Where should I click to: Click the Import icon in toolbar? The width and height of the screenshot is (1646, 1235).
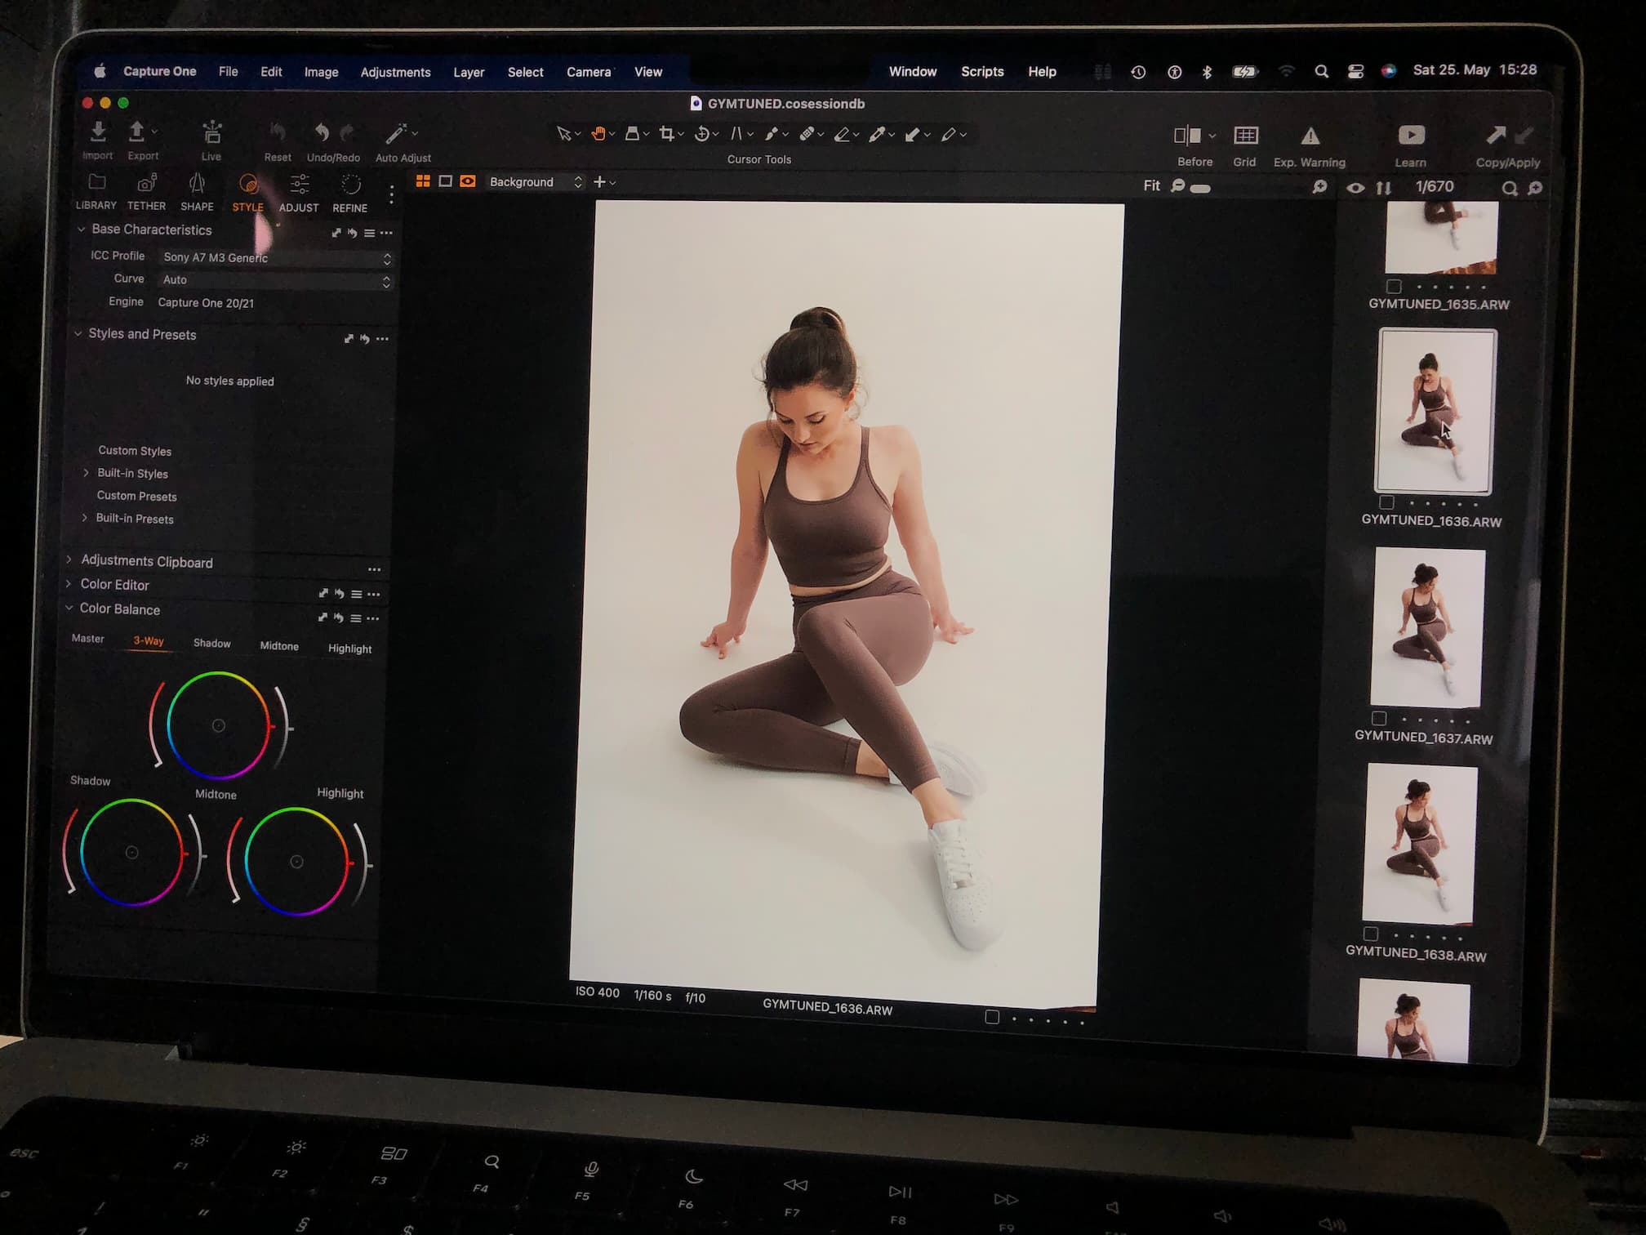click(98, 132)
